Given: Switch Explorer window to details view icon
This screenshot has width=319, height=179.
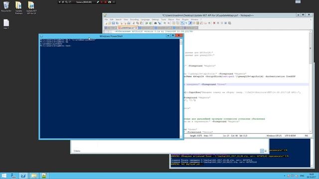Looking at the screenshot, I should (262, 151).
